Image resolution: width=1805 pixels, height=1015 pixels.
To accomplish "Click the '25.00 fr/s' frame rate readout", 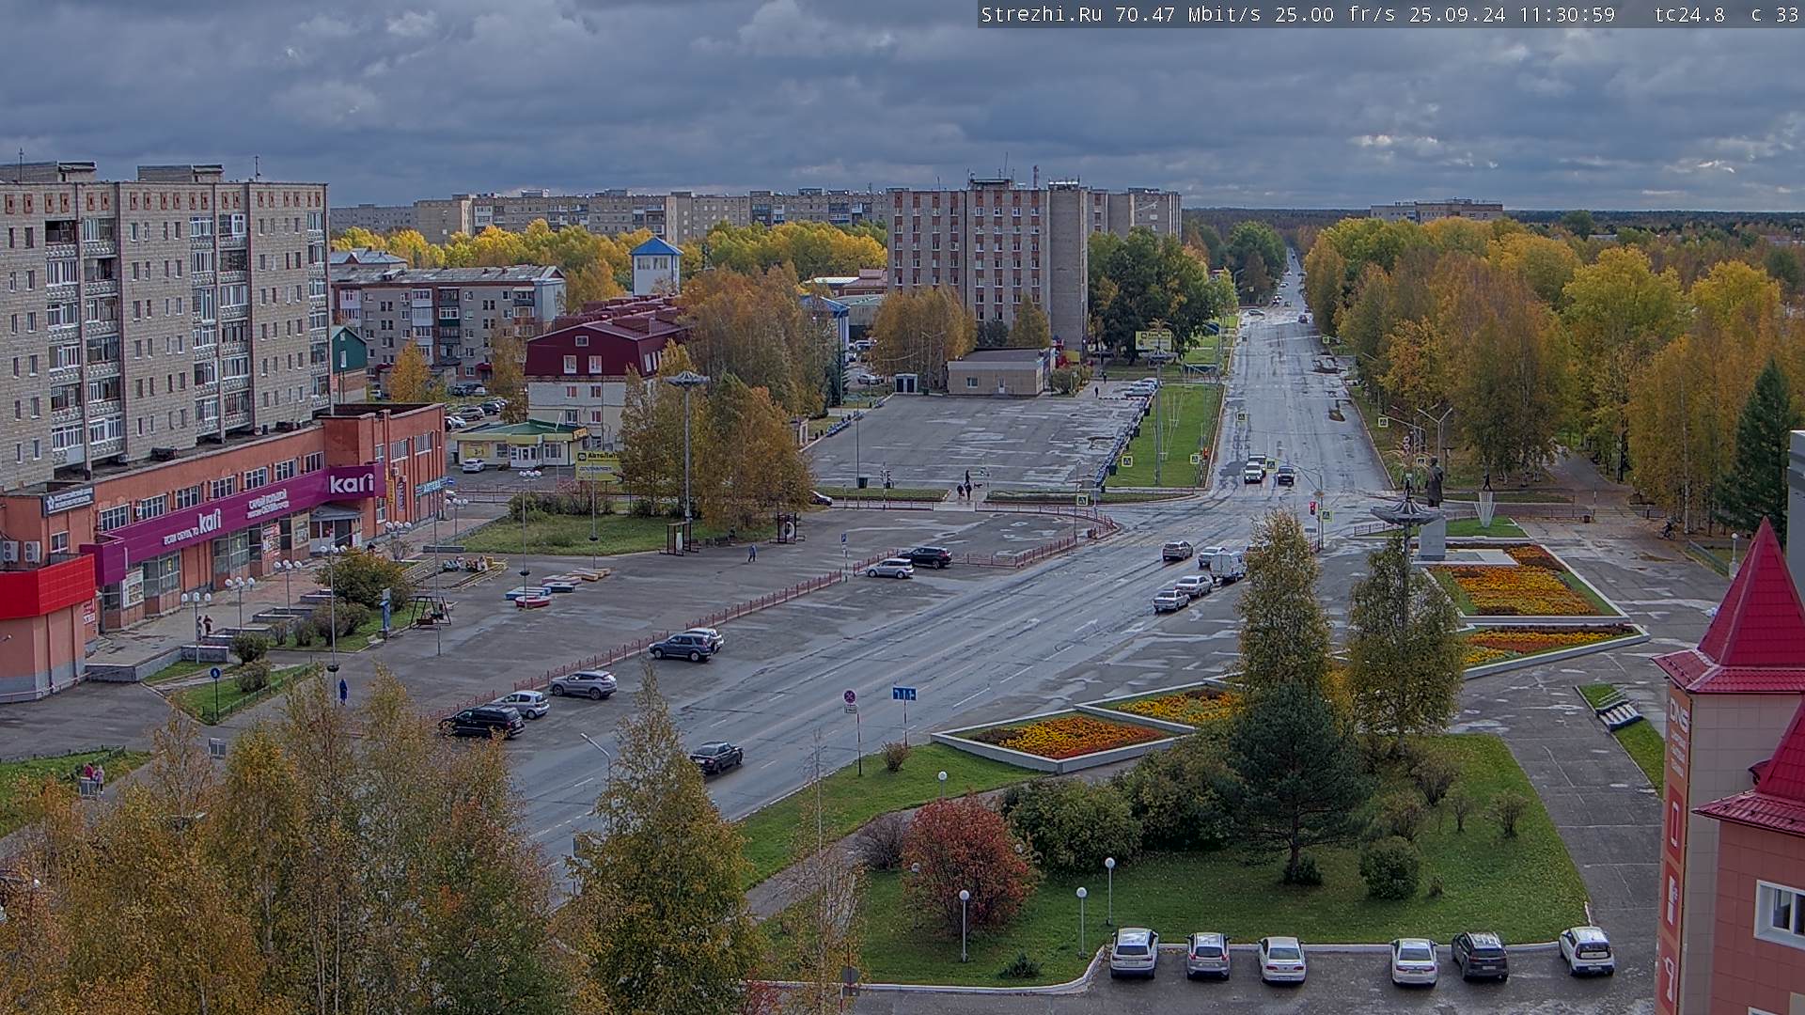I will [1335, 14].
